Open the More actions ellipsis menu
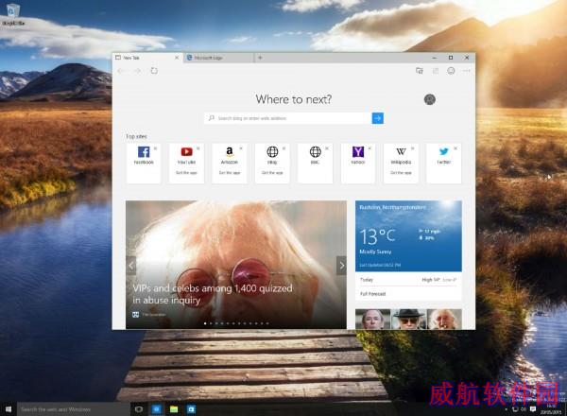567x416 pixels. pos(467,71)
